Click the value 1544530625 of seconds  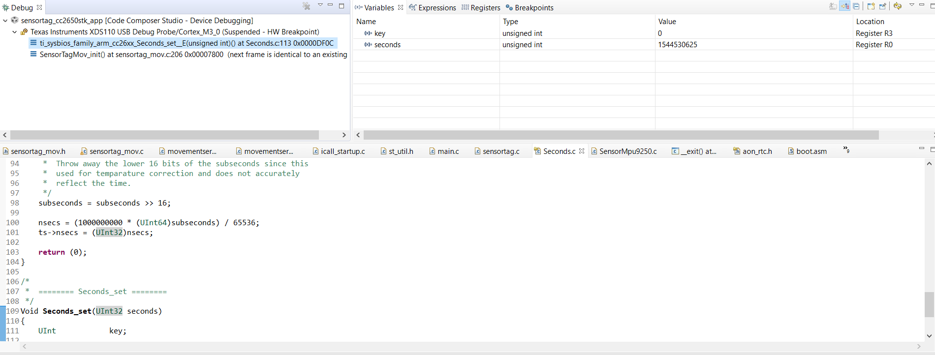(678, 44)
